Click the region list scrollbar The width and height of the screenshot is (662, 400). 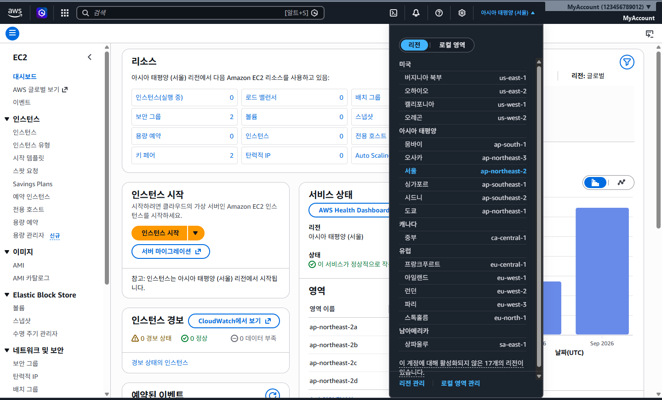pyautogui.click(x=539, y=217)
